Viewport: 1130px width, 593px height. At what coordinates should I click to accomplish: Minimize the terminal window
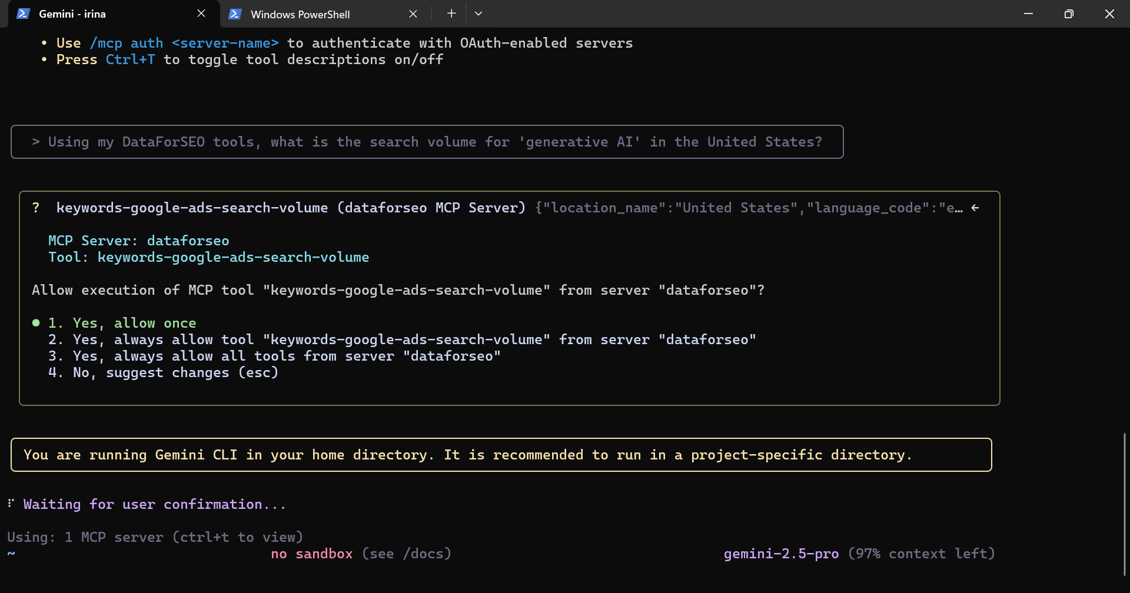(x=1028, y=14)
